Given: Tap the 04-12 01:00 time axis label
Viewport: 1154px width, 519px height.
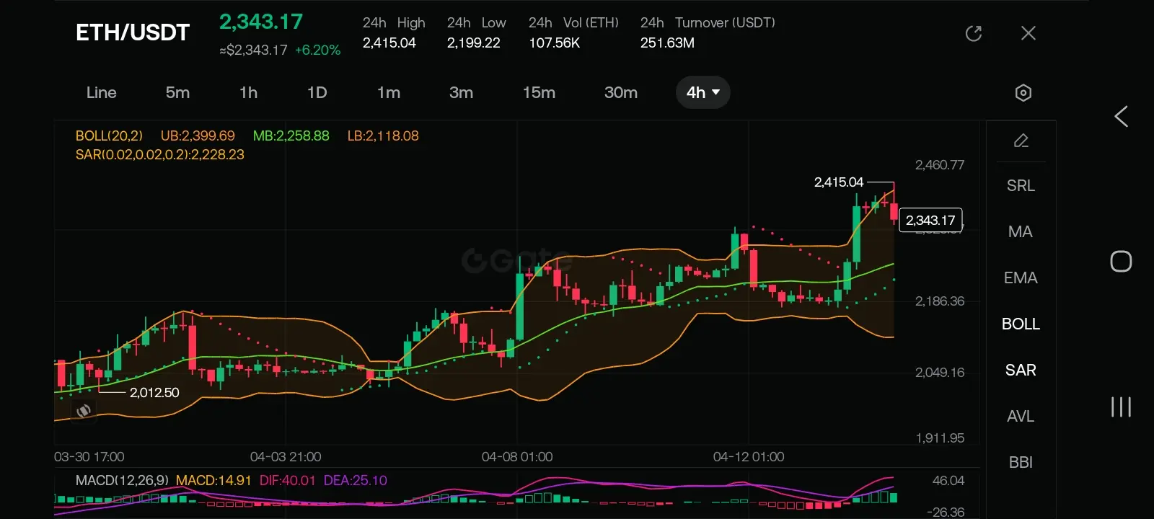Looking at the screenshot, I should 749,457.
